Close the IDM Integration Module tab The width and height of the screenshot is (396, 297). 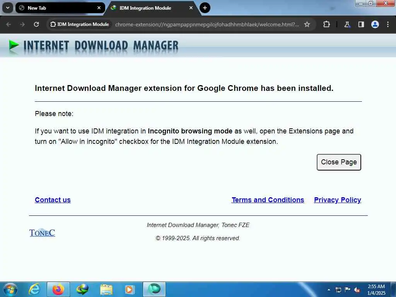pyautogui.click(x=191, y=8)
